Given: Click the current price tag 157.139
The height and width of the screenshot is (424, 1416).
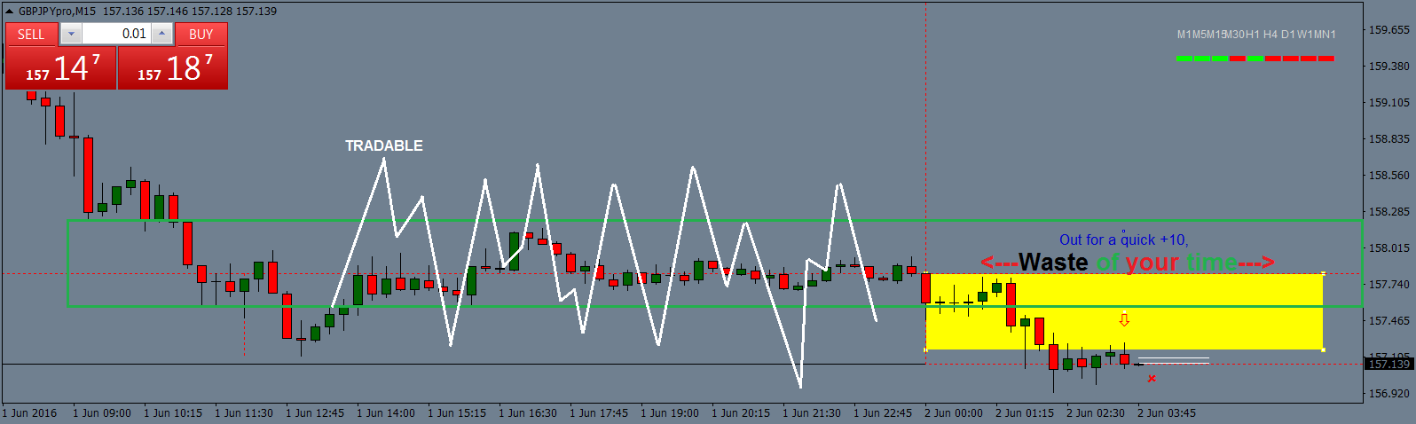Looking at the screenshot, I should coord(1389,365).
